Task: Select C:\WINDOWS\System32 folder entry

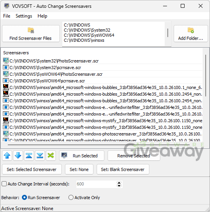Action: 87,30
